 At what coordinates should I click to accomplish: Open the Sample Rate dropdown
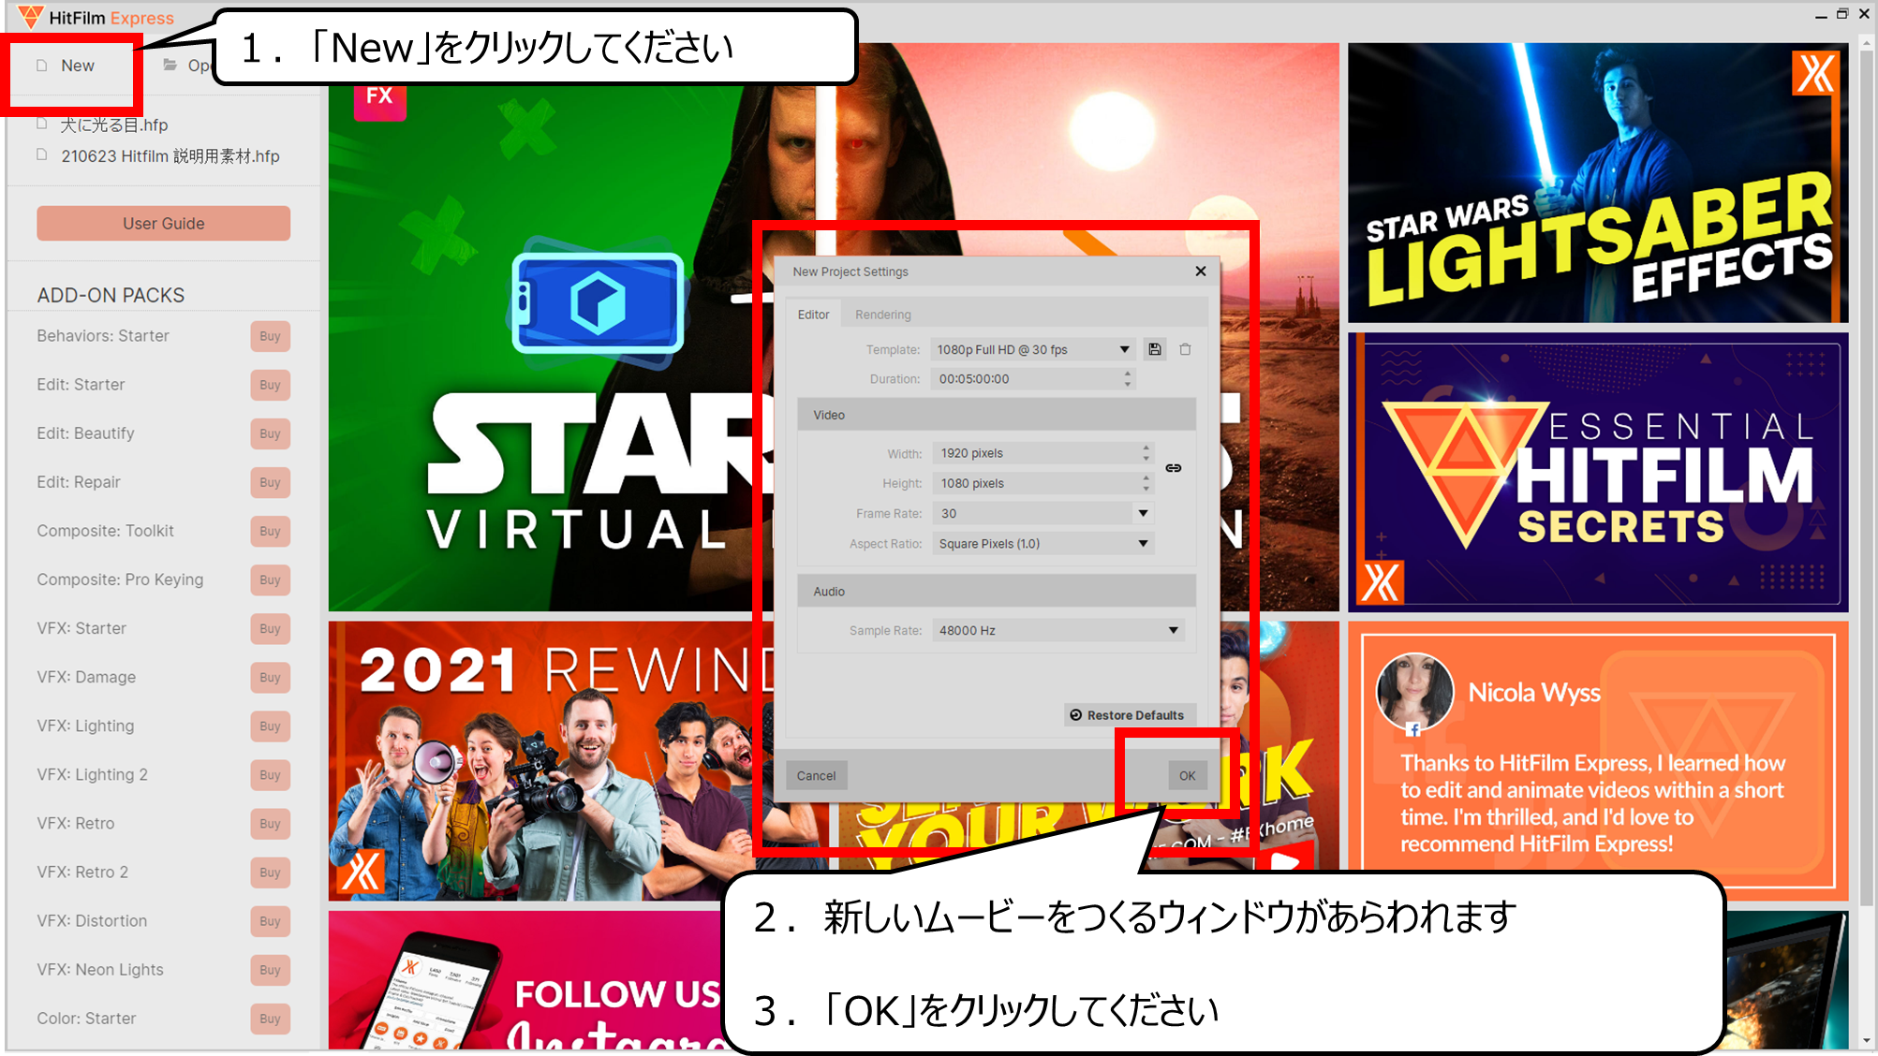(x=1057, y=630)
